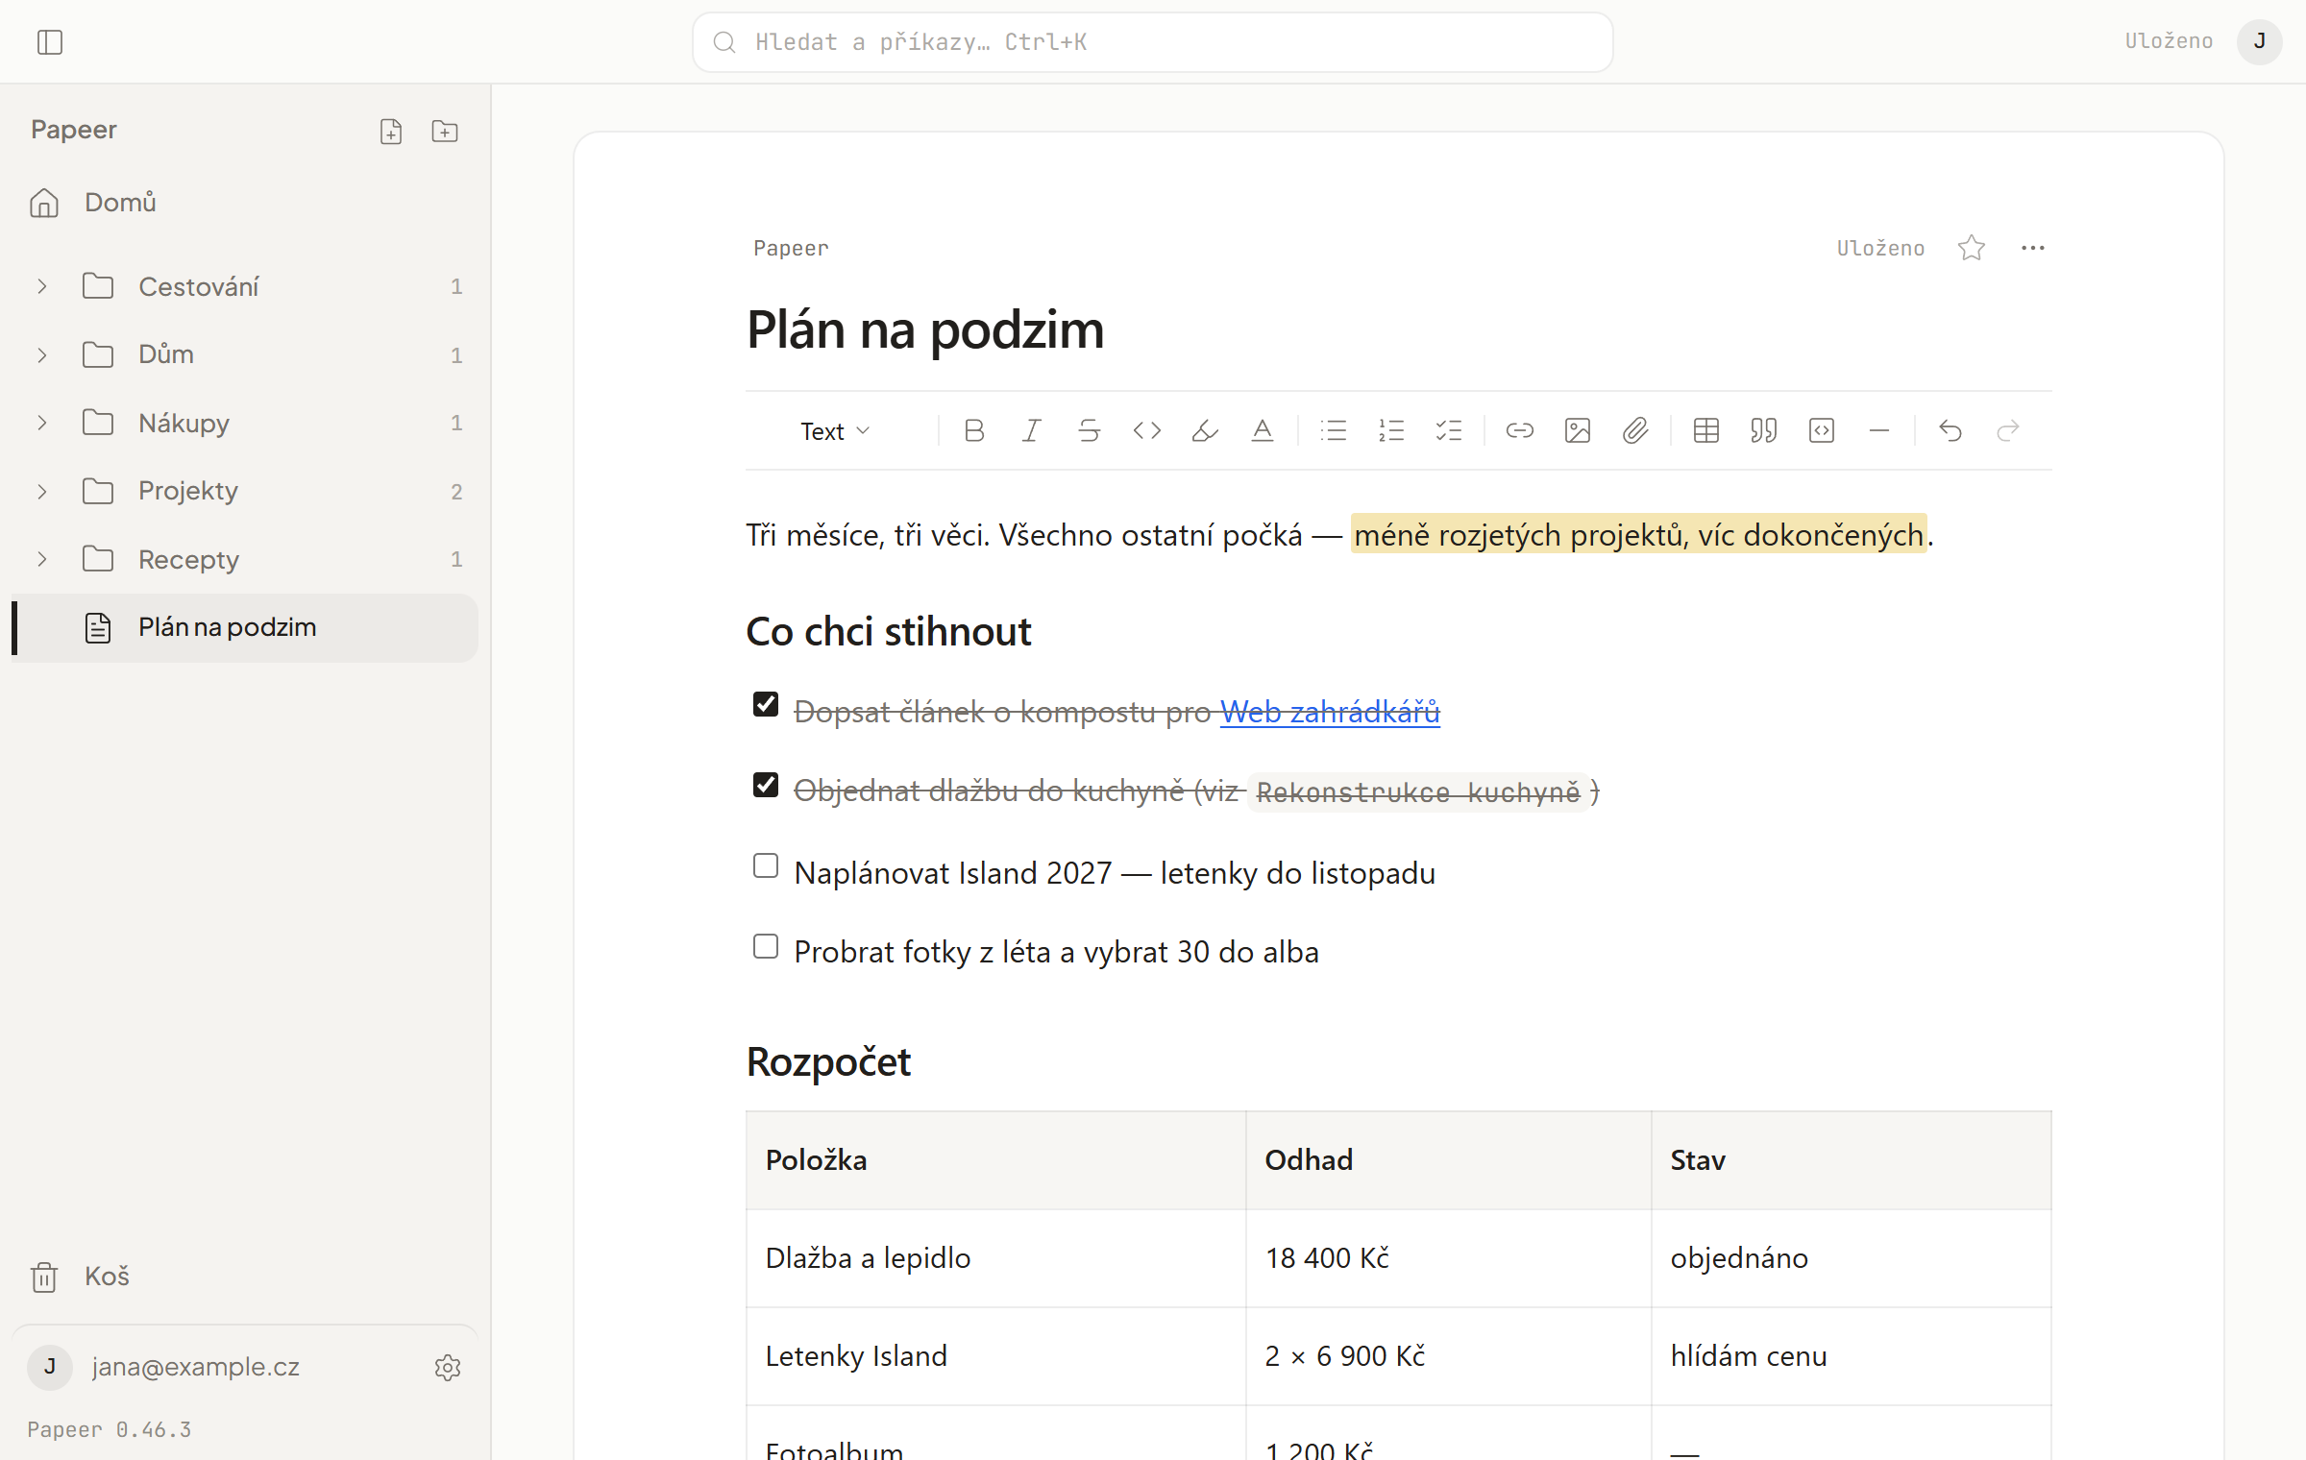Apply inline code formatting

tap(1147, 431)
